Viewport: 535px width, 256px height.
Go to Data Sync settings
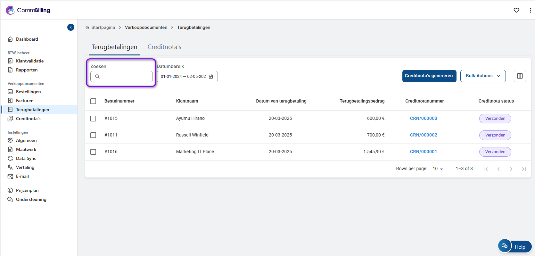[x=26, y=158]
